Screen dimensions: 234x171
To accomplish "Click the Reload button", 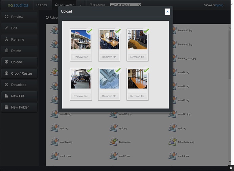I will click(52, 17).
